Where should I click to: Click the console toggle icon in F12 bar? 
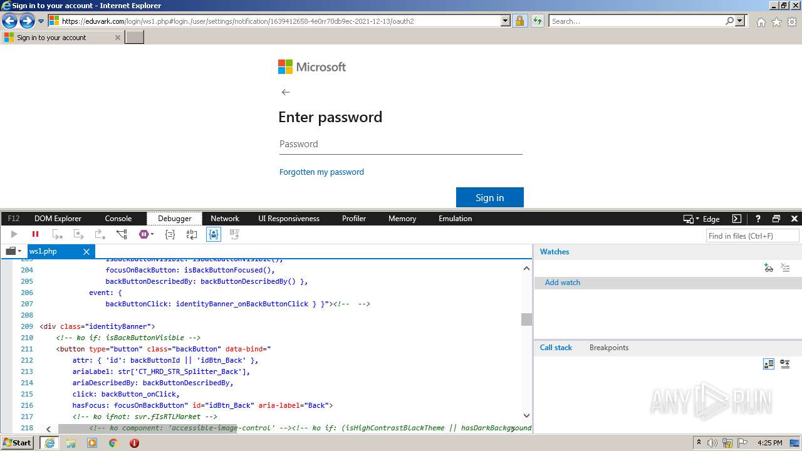(737, 219)
